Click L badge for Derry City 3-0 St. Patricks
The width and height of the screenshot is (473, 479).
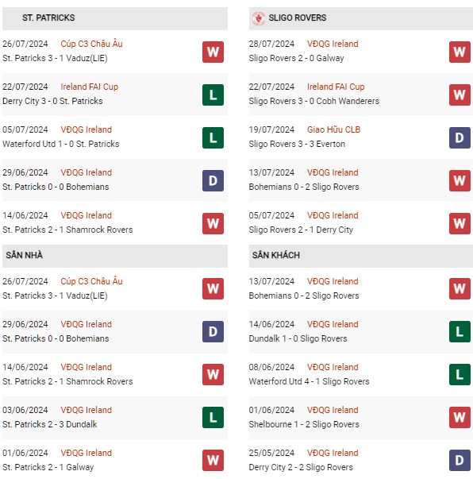(213, 95)
